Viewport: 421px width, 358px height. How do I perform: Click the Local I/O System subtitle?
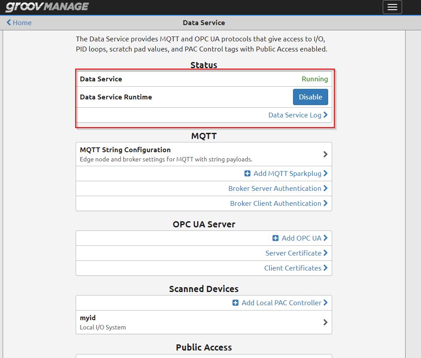tap(103, 327)
